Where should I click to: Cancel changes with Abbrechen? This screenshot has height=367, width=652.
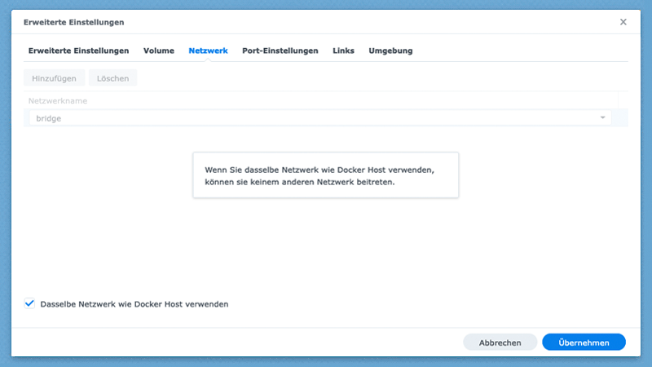click(x=500, y=343)
